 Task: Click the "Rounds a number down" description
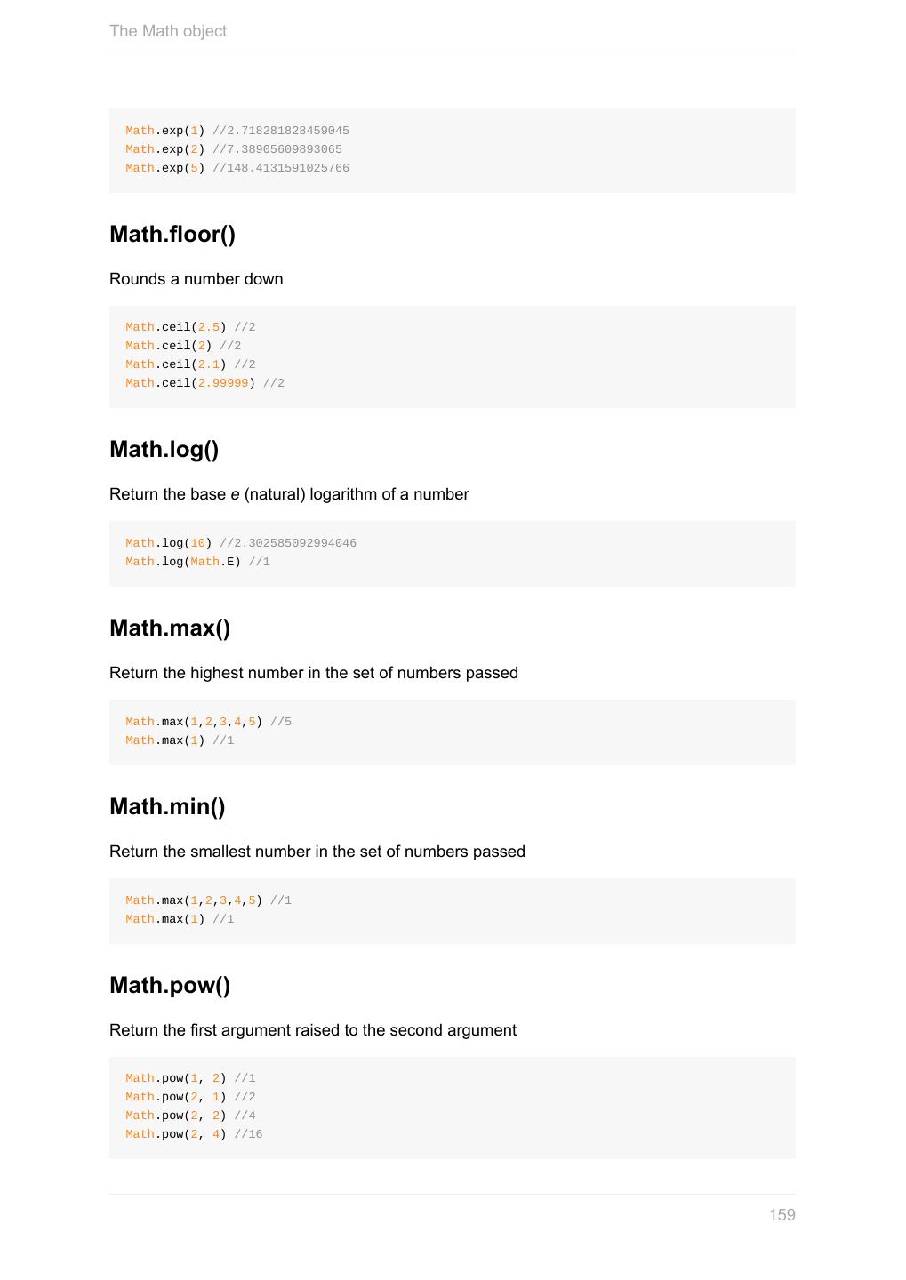pos(196,279)
